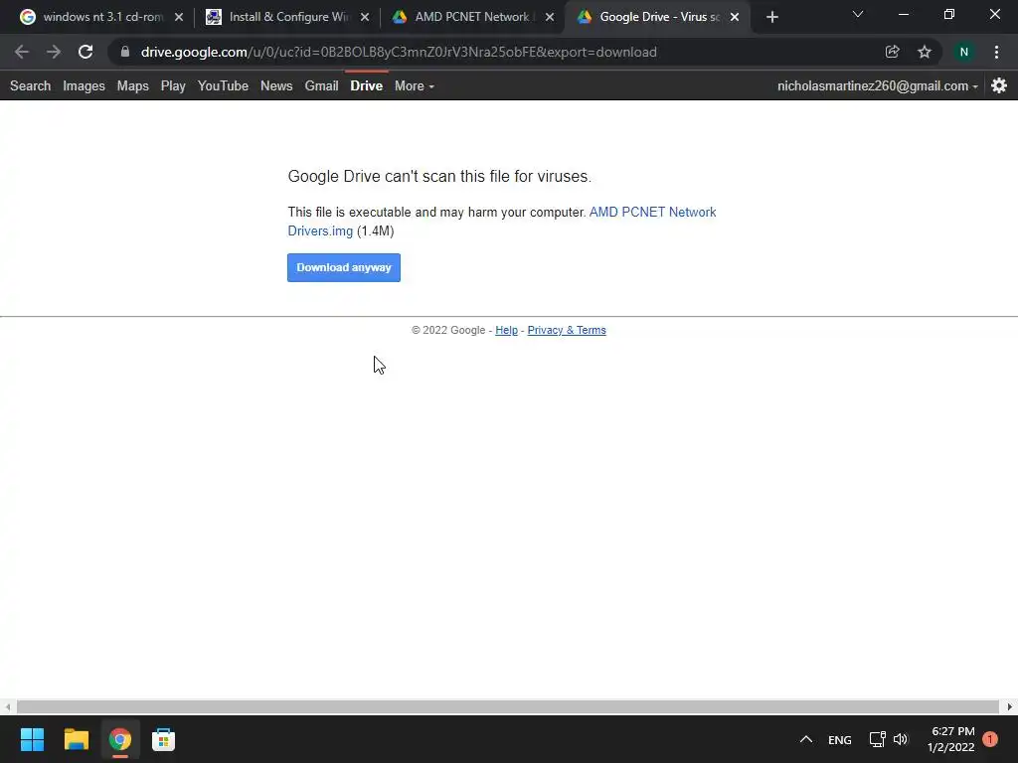Open Search in the Google bar
Viewport: 1018px width, 763px height.
tap(31, 85)
